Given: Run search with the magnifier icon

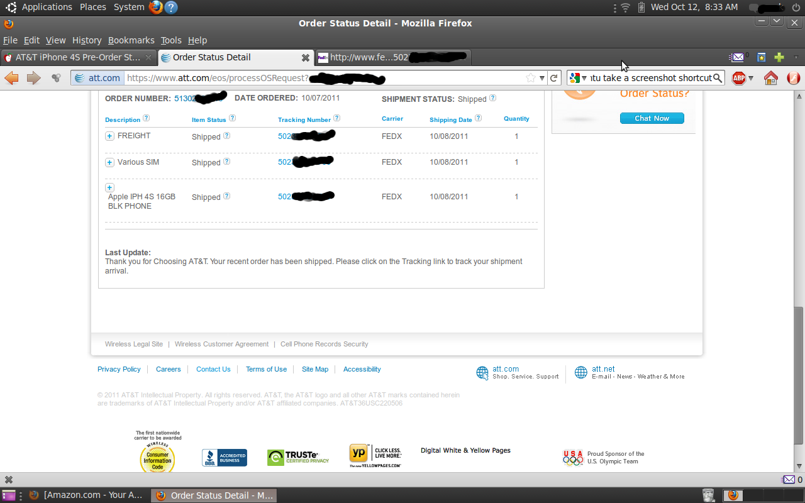Looking at the screenshot, I should 718,78.
